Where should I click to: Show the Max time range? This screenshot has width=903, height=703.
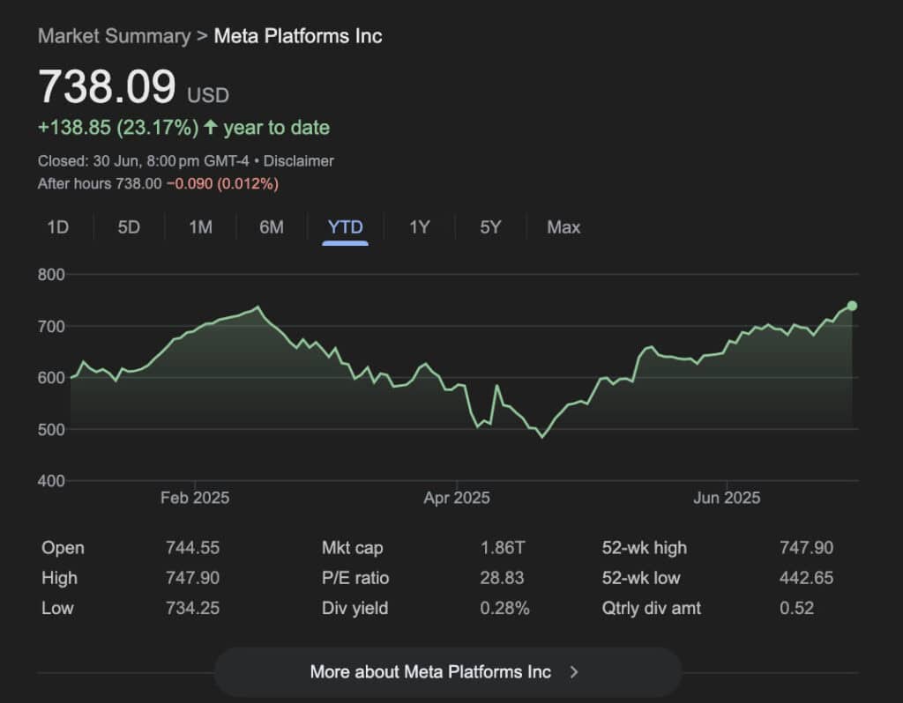pos(563,227)
